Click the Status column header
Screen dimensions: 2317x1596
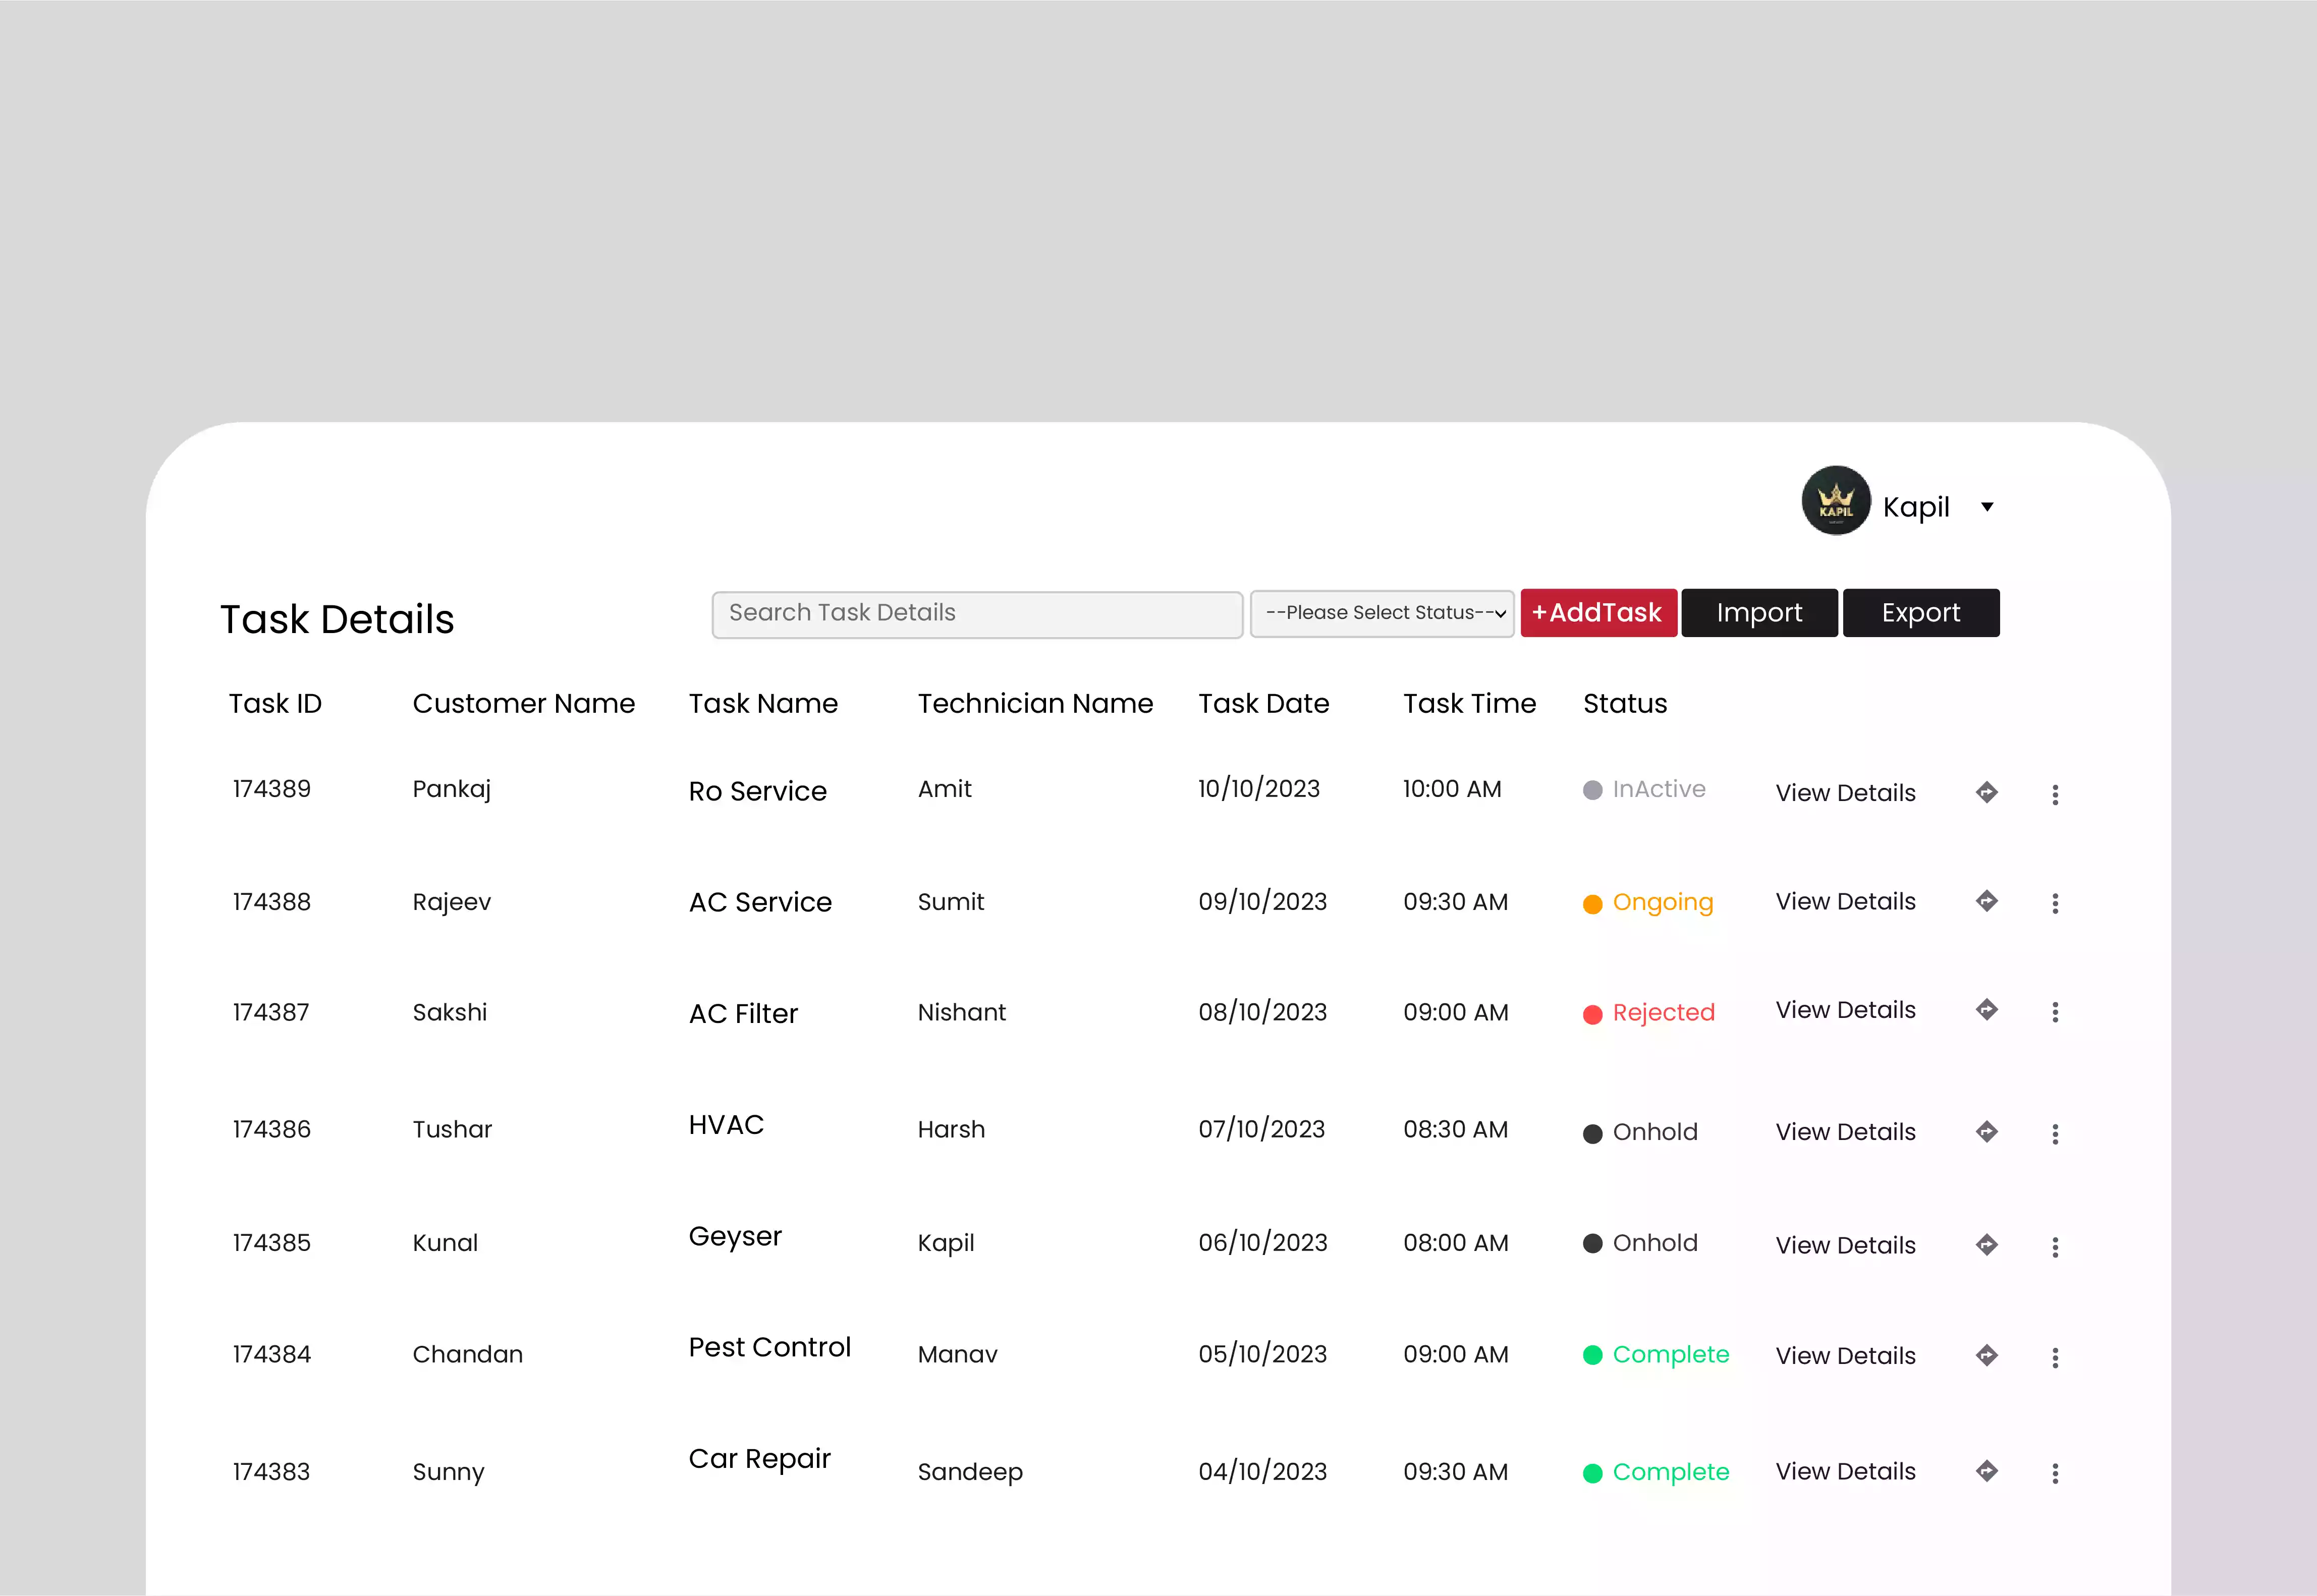click(1625, 704)
